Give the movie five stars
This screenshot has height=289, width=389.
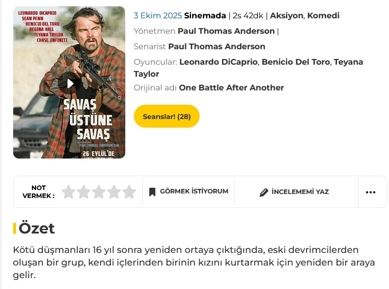129,192
